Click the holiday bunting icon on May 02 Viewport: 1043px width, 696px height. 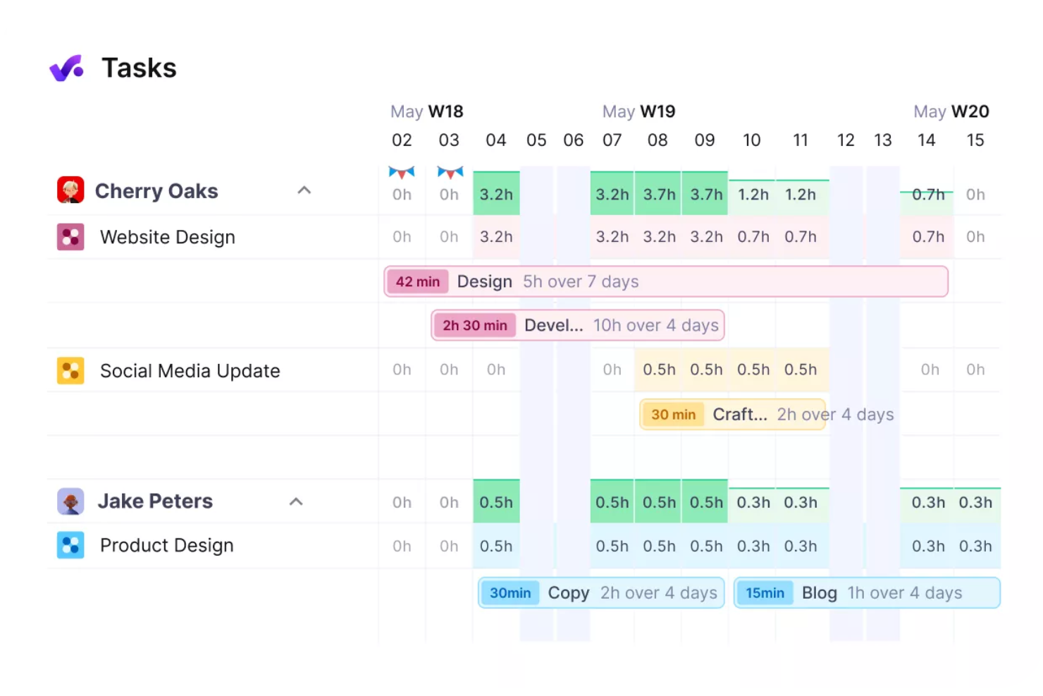tap(402, 172)
